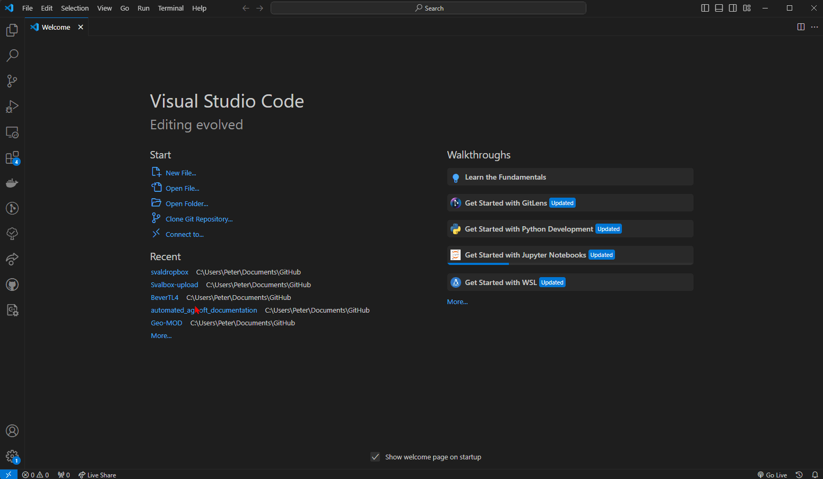Show more recent folders via More...
The image size is (823, 479).
point(161,335)
